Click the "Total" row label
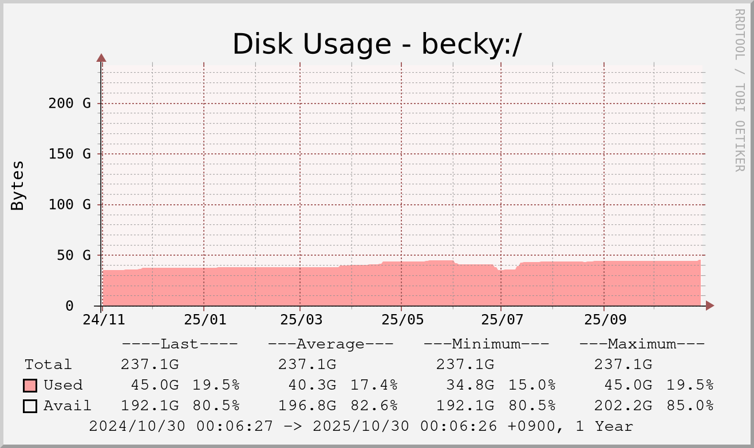754x448 pixels. (x=48, y=364)
